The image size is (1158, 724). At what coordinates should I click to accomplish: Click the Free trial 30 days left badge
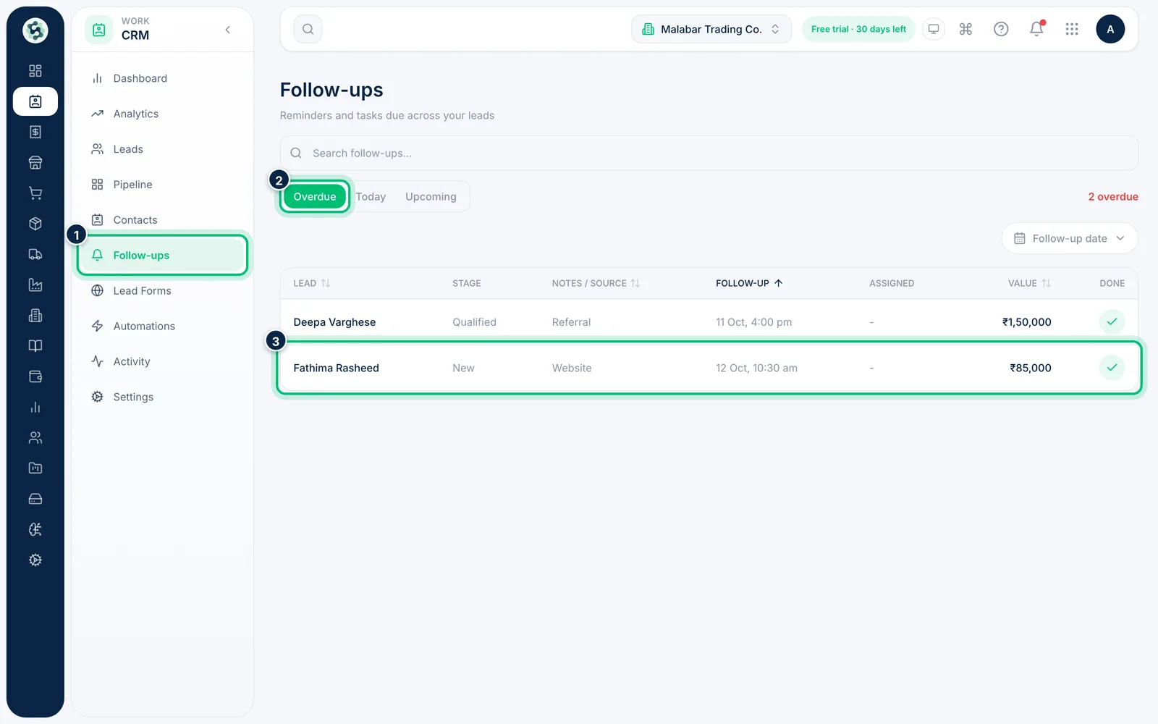[858, 29]
